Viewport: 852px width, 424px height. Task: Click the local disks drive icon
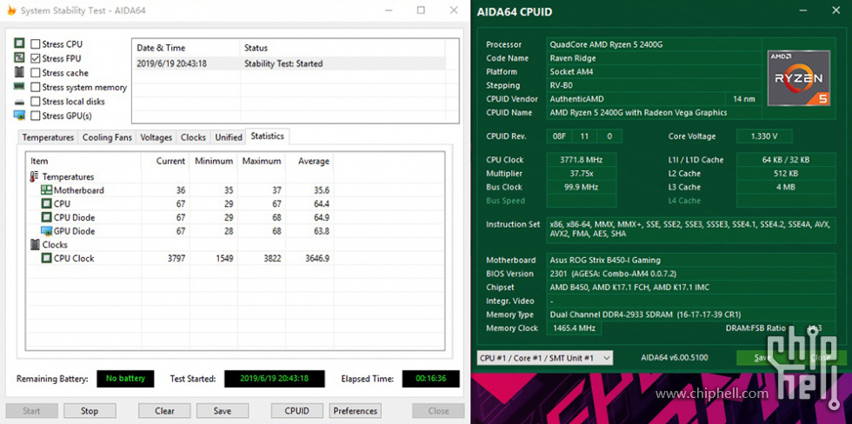tap(19, 102)
